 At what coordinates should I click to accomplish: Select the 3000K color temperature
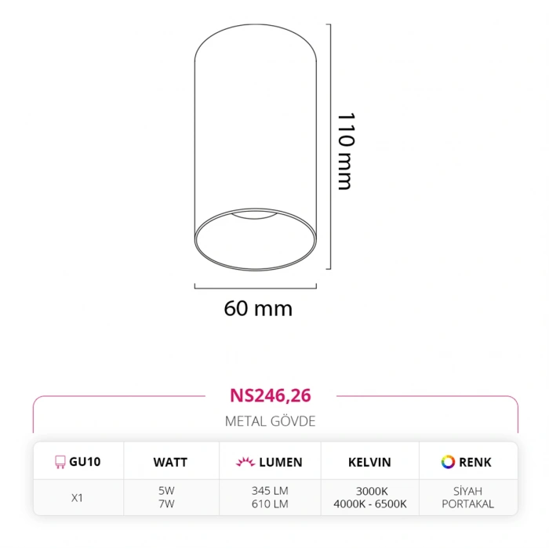pyautogui.click(x=369, y=491)
